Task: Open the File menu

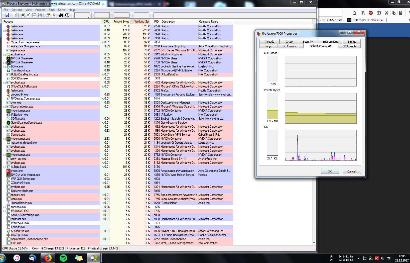Action: (6, 10)
